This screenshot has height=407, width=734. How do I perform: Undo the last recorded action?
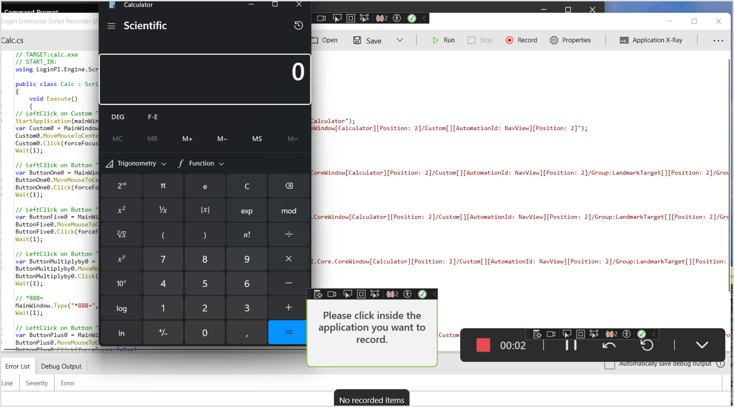(609, 345)
